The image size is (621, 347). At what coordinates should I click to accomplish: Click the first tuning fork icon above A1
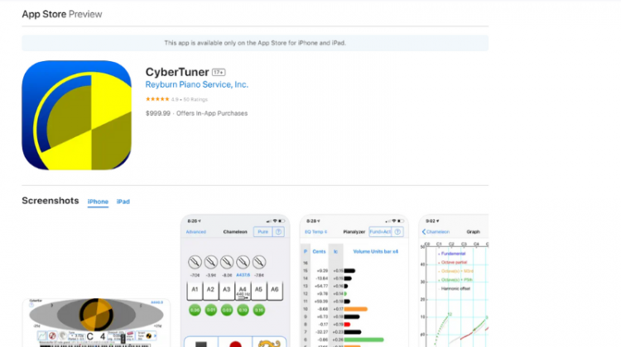pos(195,262)
